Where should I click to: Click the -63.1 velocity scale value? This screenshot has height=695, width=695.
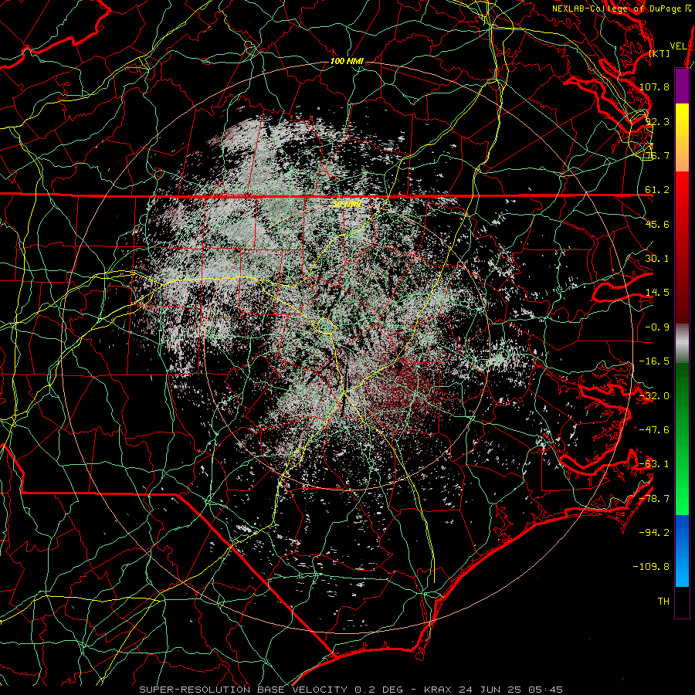click(x=654, y=464)
